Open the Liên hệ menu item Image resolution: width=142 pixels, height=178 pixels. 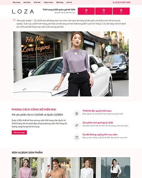click(69, 2)
